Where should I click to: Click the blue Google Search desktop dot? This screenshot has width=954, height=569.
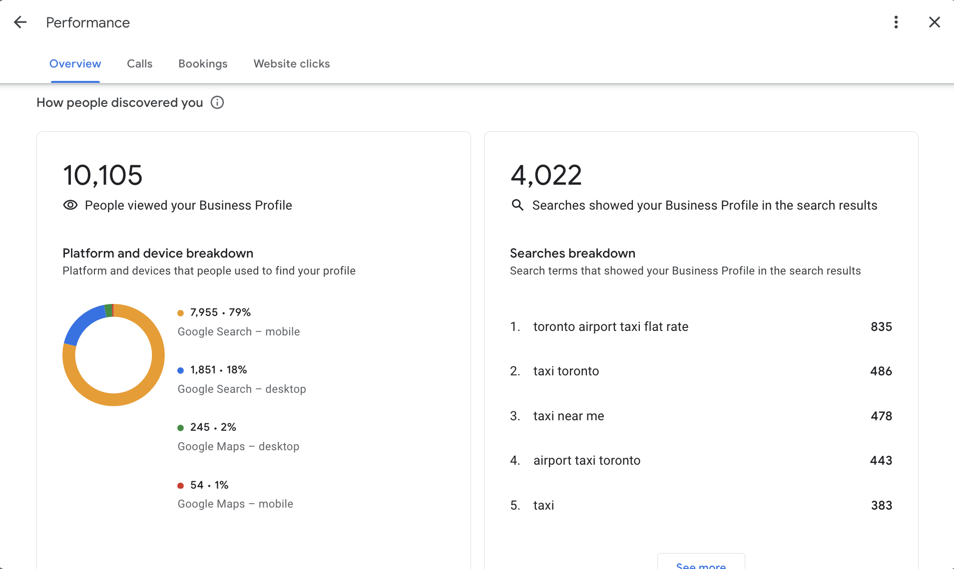pos(181,370)
